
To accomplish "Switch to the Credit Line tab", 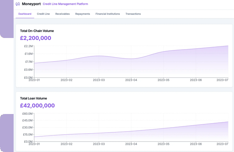I will coord(43,14).
